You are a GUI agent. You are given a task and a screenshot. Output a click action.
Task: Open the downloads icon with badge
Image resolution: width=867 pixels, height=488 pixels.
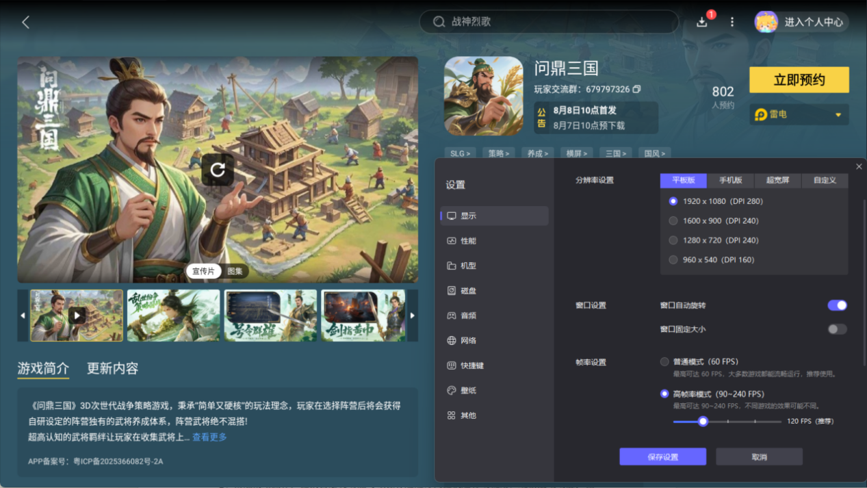[702, 22]
